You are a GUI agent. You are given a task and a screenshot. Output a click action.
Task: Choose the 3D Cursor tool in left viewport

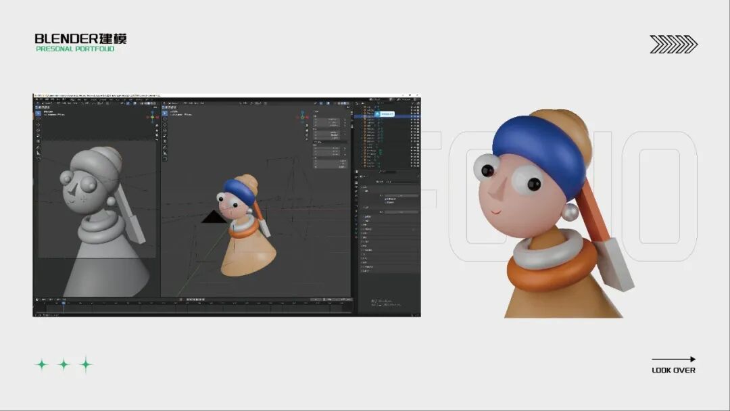(x=38, y=119)
